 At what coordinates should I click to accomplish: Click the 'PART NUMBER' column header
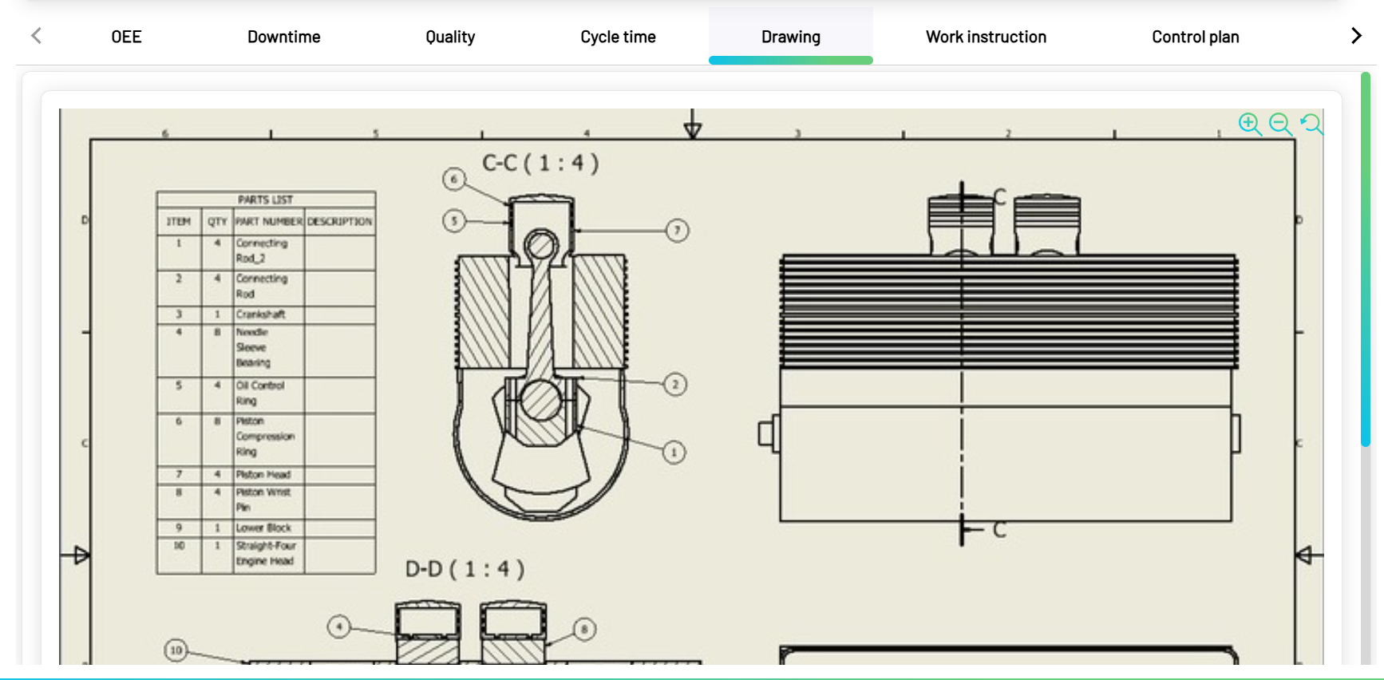click(x=269, y=221)
